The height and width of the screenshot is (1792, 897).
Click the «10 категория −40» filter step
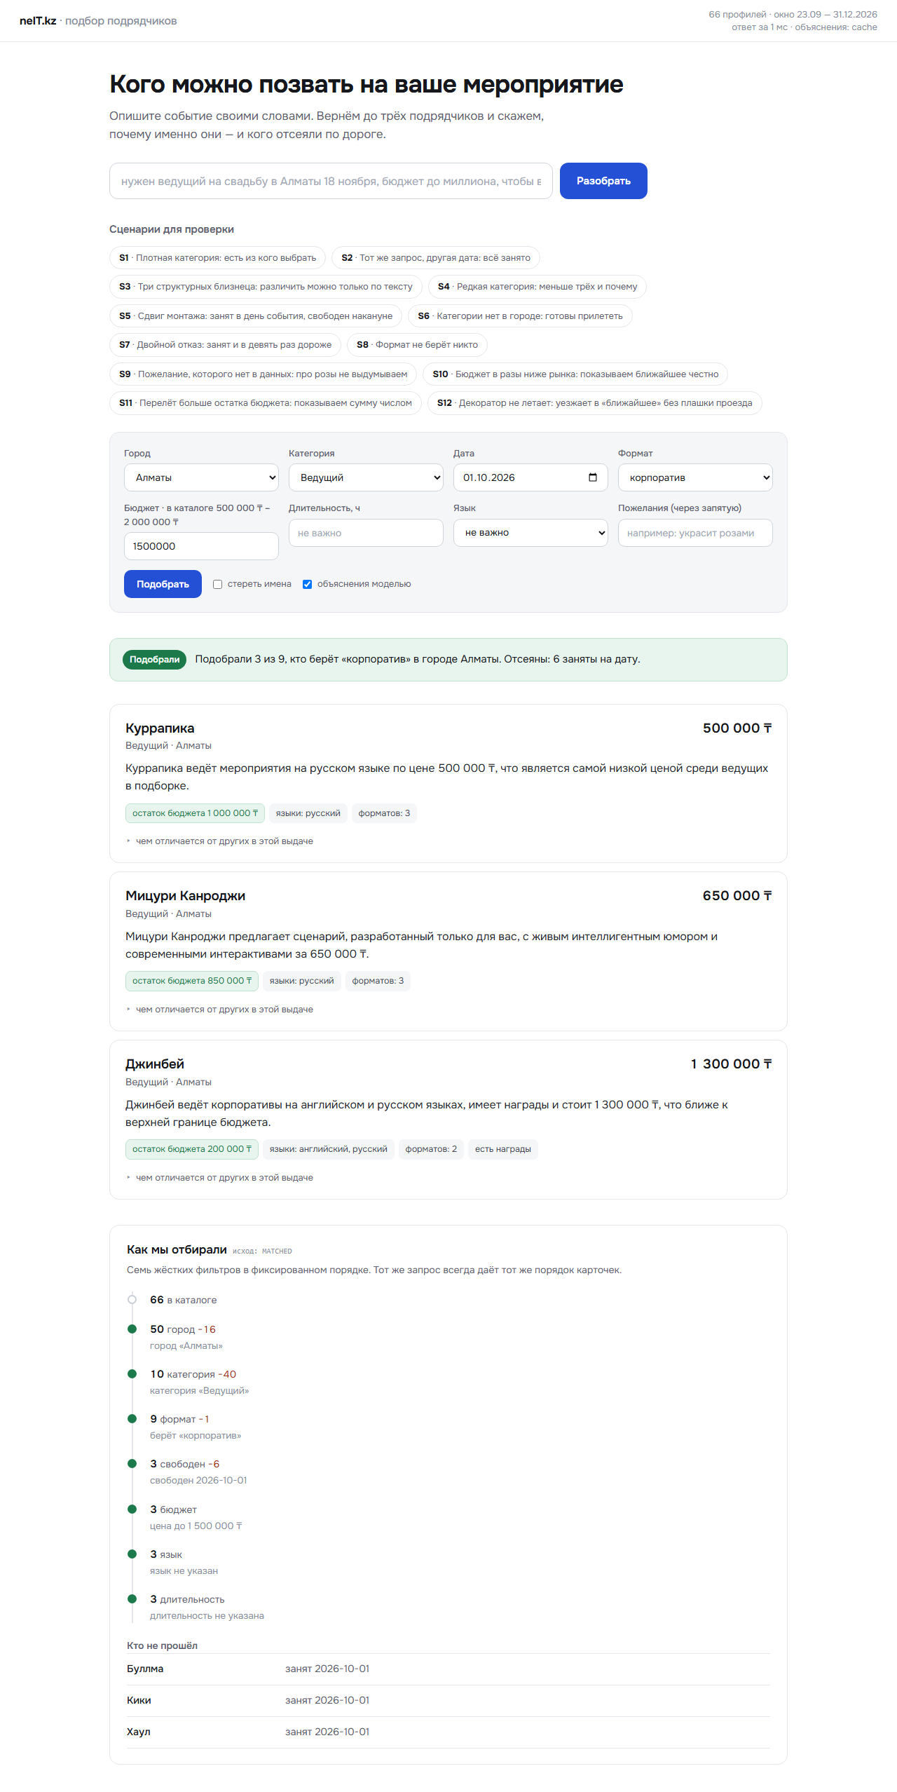[193, 1375]
